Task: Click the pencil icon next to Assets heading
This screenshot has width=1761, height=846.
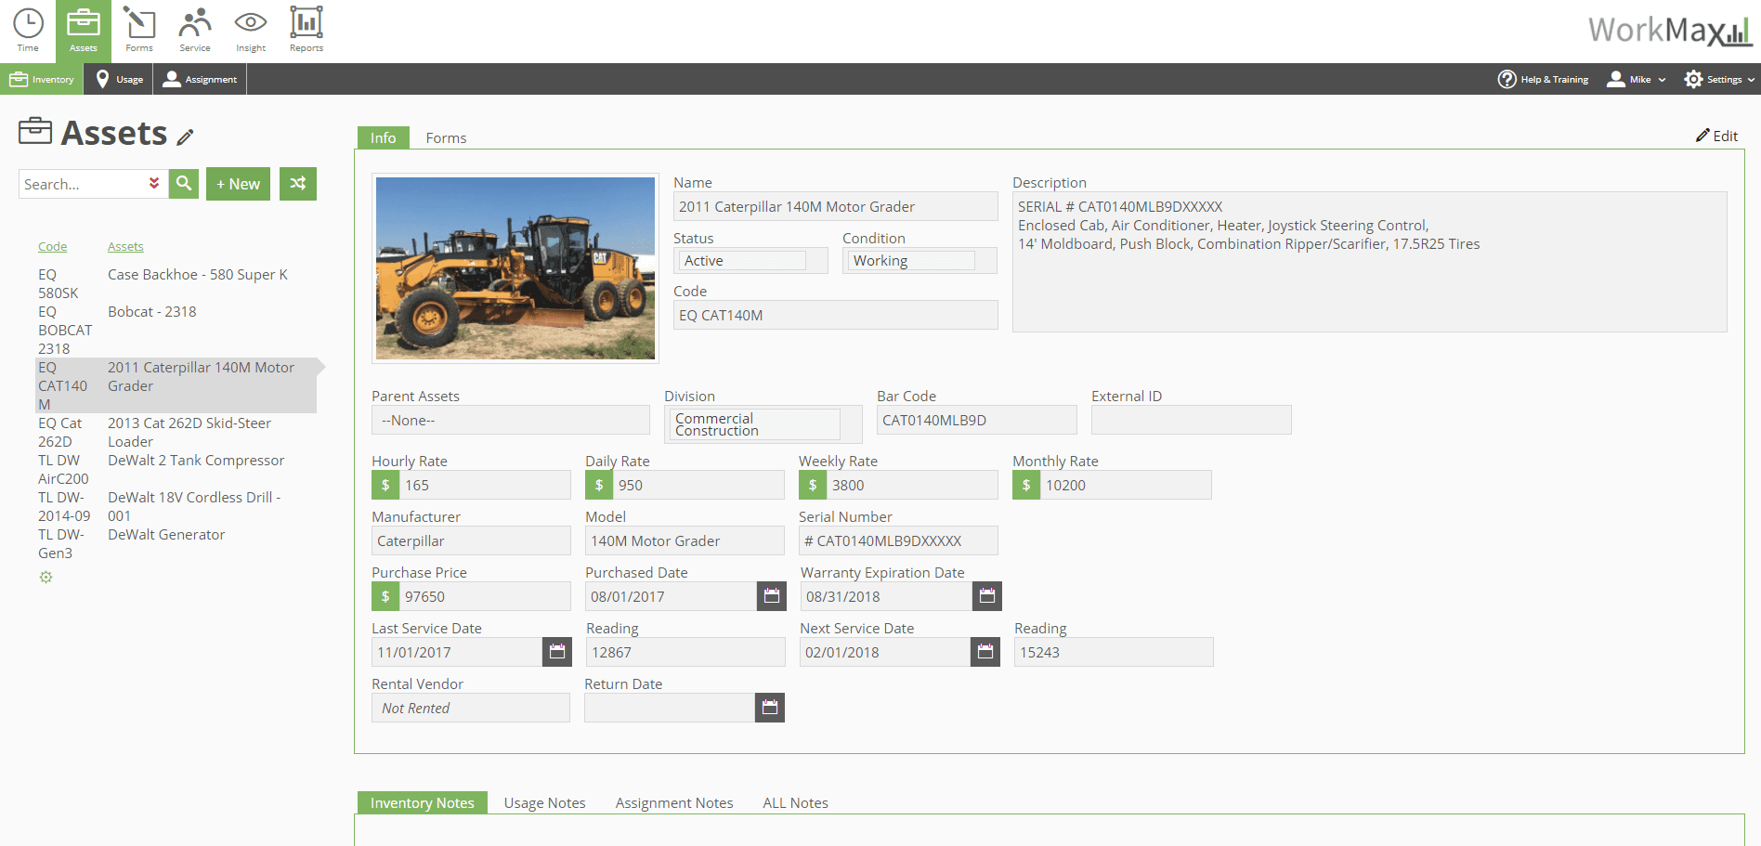Action: pyautogui.click(x=186, y=137)
